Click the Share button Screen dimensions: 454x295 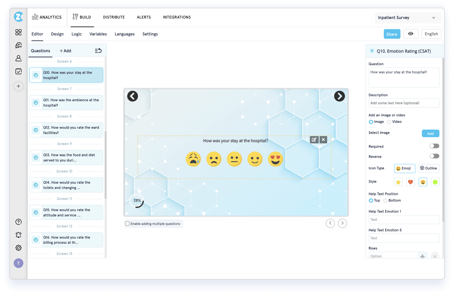coord(392,34)
